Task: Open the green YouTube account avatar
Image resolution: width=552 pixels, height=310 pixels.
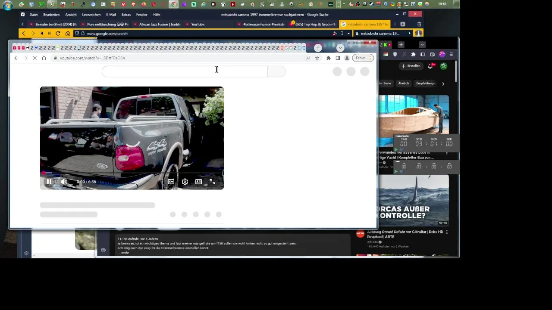Action: [x=444, y=66]
